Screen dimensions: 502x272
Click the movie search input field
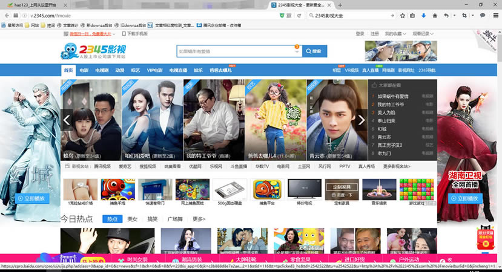tap(236, 51)
